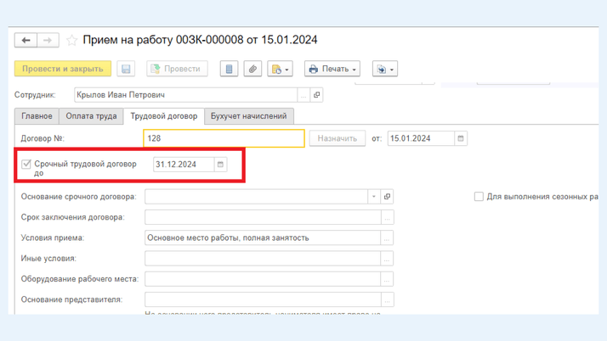Attach files with paperclip icon
The image size is (607, 341).
click(x=252, y=69)
